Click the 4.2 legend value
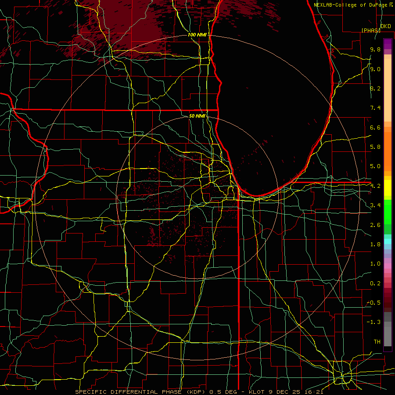This screenshot has width=395, height=395. [375, 186]
